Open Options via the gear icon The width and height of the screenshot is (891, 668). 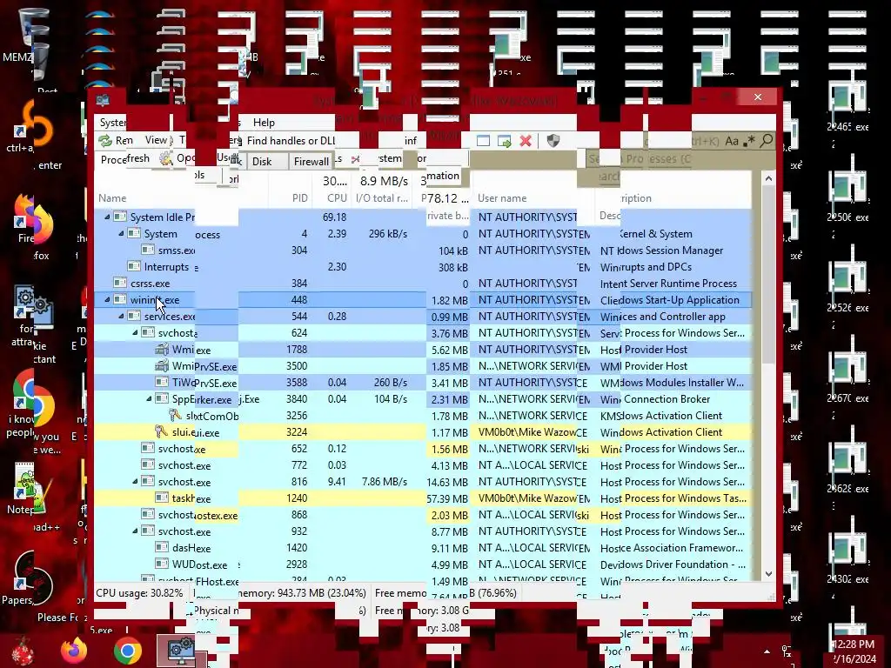tap(166, 158)
